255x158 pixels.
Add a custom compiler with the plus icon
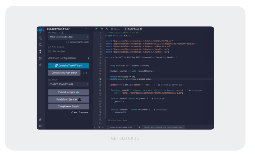pos(60,33)
